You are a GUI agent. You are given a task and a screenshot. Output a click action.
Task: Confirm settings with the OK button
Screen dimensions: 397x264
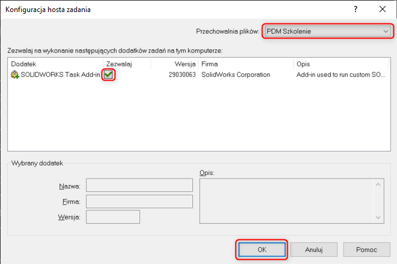pos(261,249)
